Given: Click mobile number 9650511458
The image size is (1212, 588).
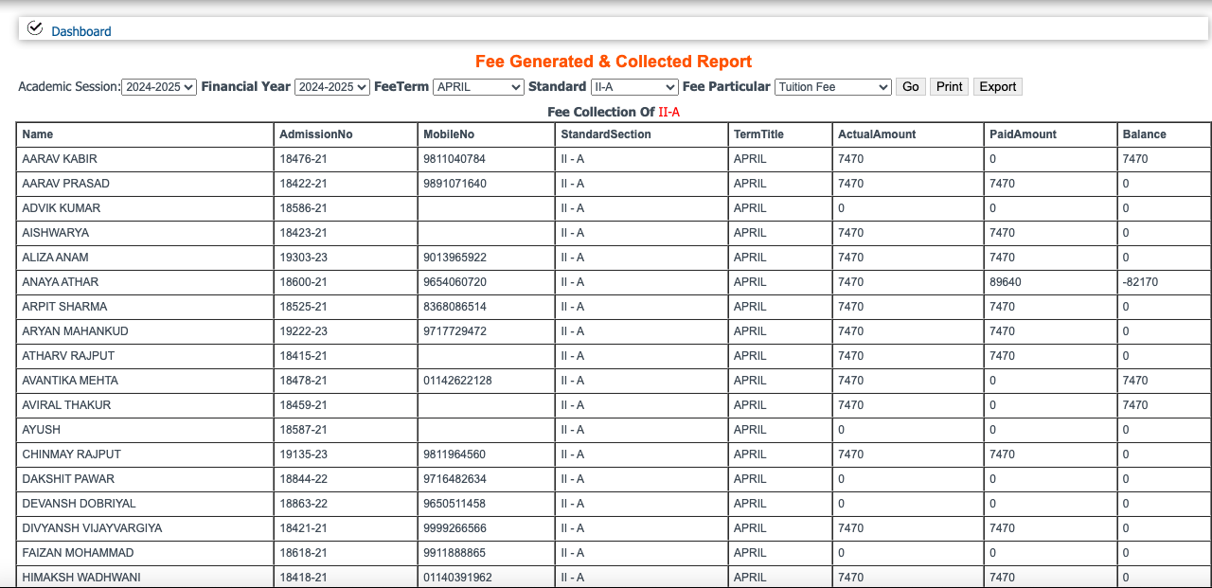Looking at the screenshot, I should 454,504.
